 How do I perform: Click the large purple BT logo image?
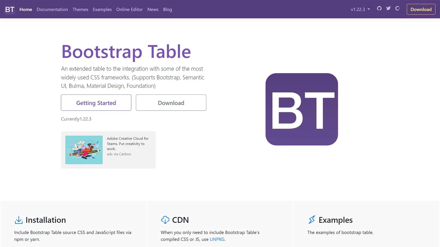pos(302,109)
